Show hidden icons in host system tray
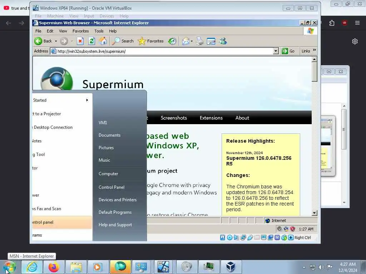The width and height of the screenshot is (366, 274). click(x=304, y=267)
